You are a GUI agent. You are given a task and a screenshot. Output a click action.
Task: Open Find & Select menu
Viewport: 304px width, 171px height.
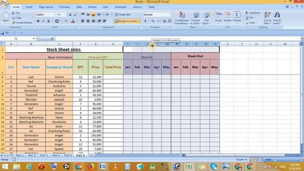277,18
